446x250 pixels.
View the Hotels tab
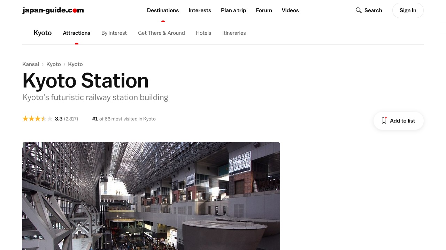click(203, 33)
